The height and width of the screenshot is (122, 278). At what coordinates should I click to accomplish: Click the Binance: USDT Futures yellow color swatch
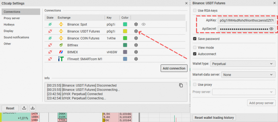click(x=125, y=31)
